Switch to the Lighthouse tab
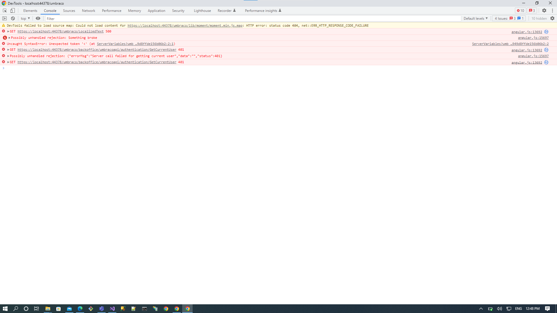 tap(202, 10)
